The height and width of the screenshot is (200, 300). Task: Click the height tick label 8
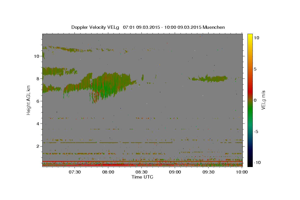[38, 78]
